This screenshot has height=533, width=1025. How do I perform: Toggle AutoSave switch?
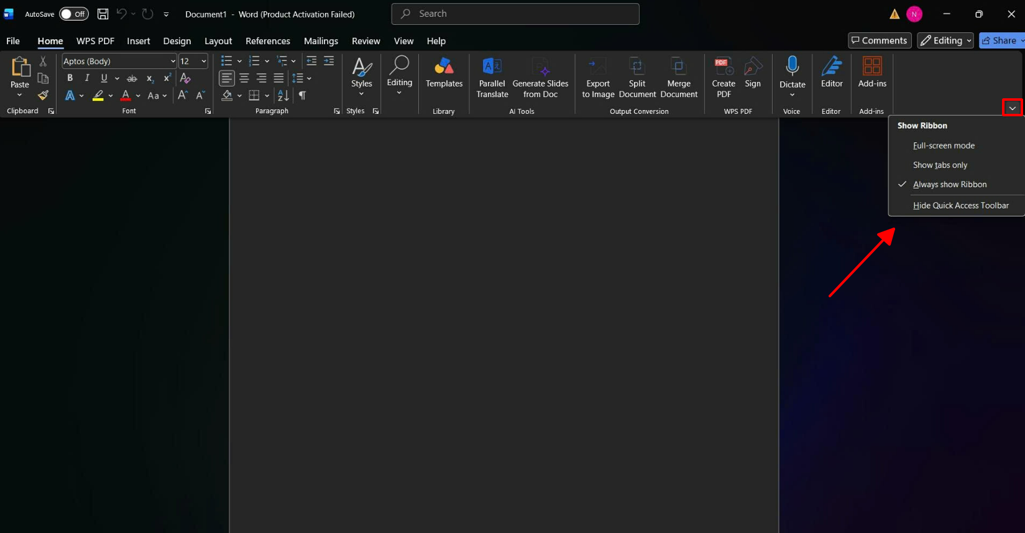74,14
